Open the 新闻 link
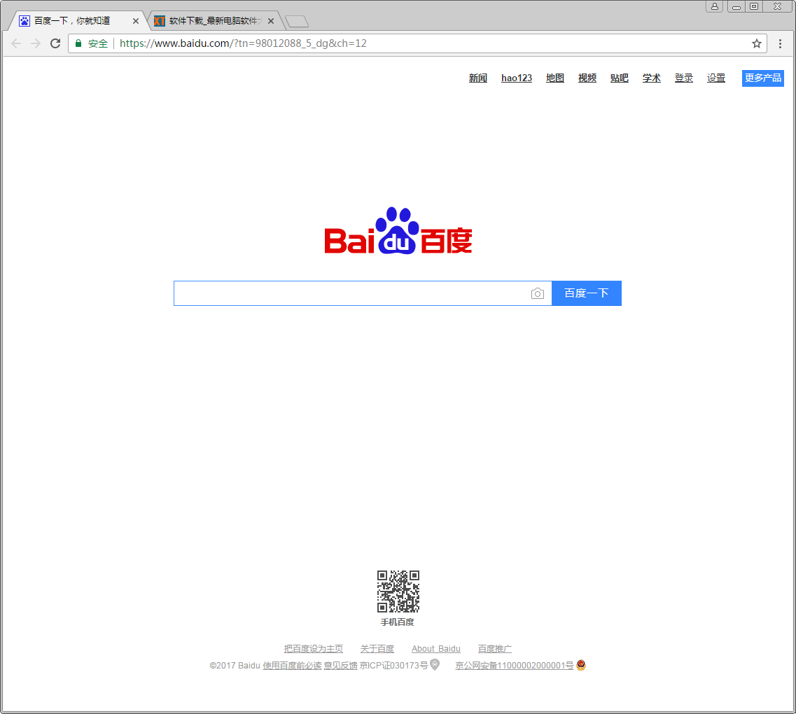Screen dimensions: 796x714 click(x=477, y=78)
